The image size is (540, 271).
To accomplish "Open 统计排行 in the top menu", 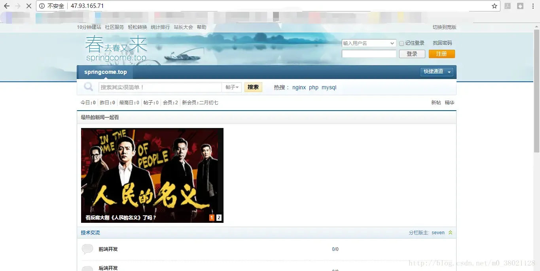I will click(160, 27).
